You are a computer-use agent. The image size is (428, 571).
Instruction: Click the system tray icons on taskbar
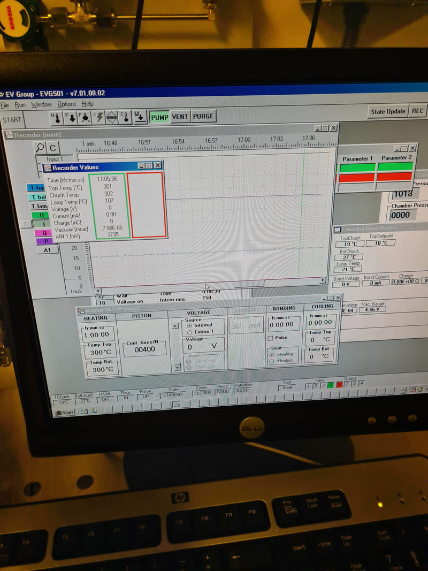click(x=417, y=390)
